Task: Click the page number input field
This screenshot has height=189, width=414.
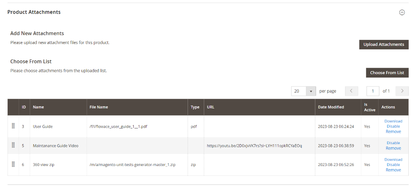Action: tap(373, 91)
